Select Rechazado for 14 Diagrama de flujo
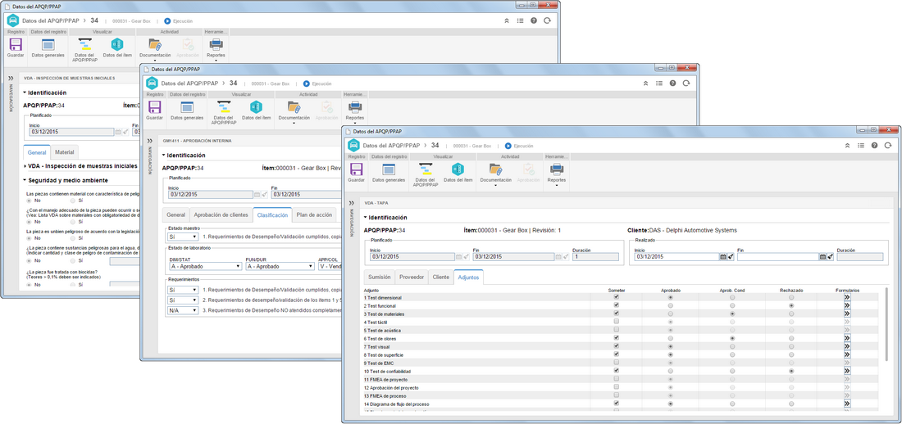 [791, 404]
